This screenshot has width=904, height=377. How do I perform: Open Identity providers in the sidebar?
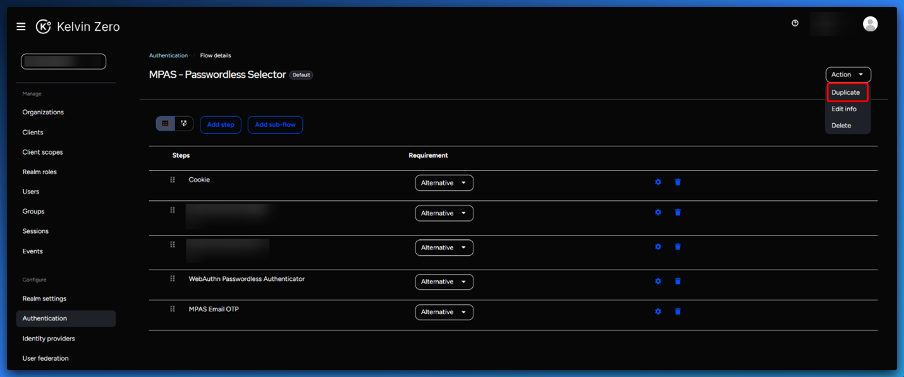[49, 338]
